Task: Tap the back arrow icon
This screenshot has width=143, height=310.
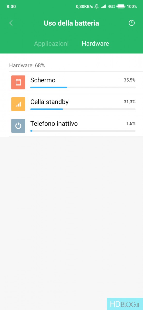Action: point(11,23)
